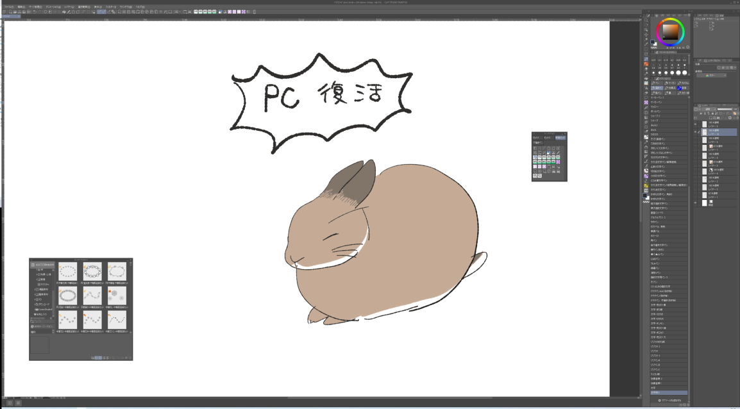
Task: Open the expression color カラー dropdown
Action: pos(711,75)
